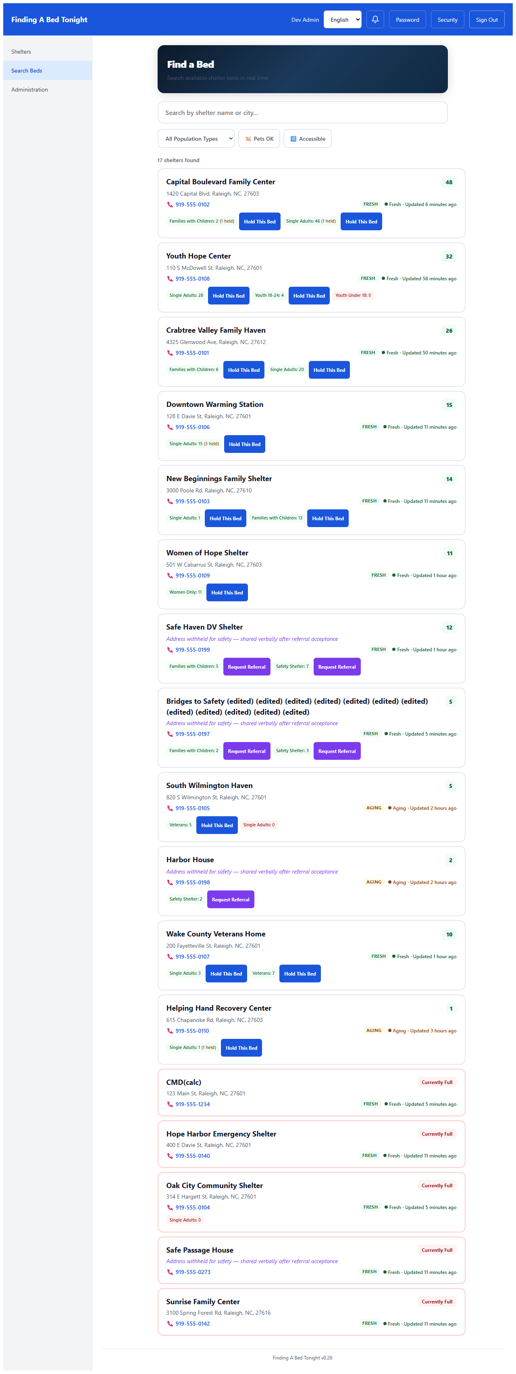Open the English language dropdown
The width and height of the screenshot is (516, 1374).
(x=342, y=20)
